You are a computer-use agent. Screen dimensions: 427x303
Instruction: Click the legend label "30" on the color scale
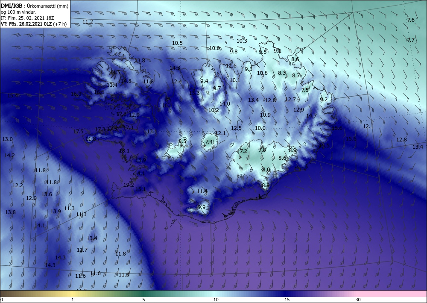click(358, 300)
